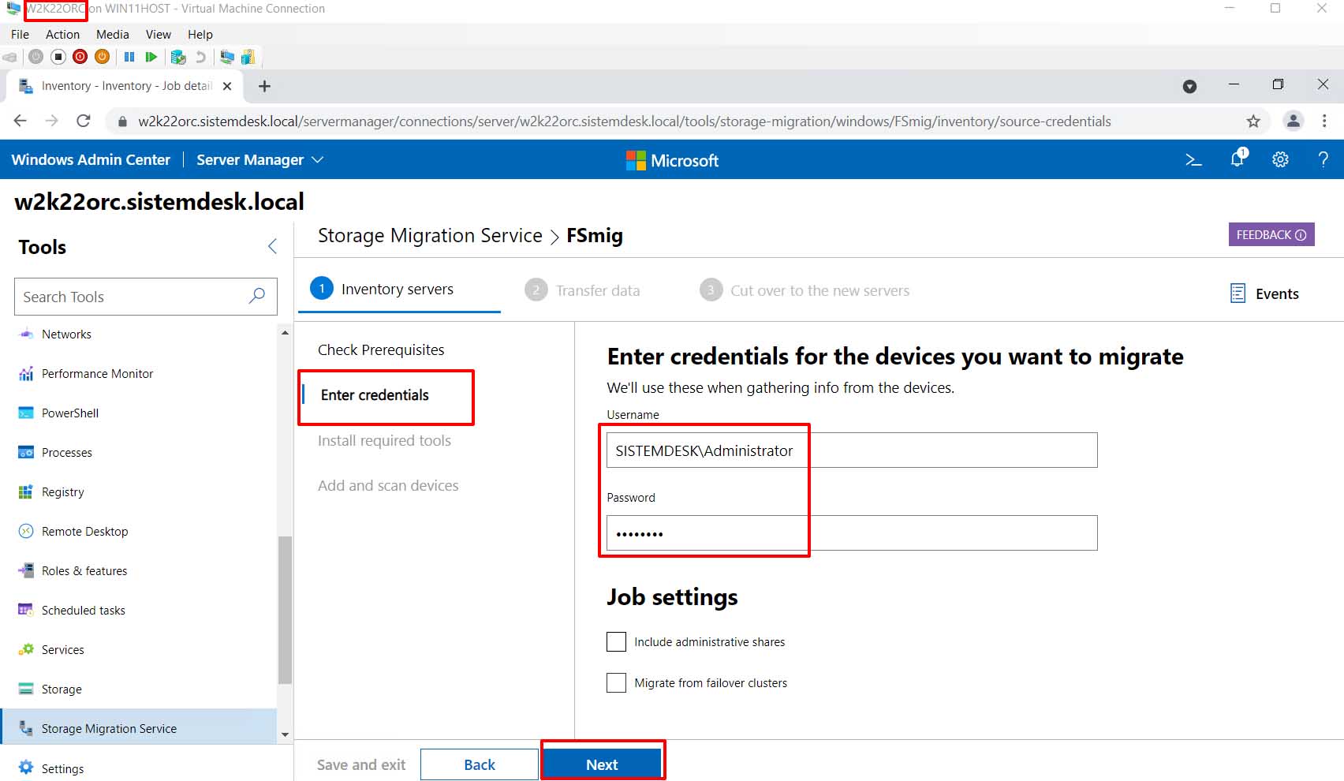
Task: Click the Revert checkpoint toolbar icon
Action: 200,57
